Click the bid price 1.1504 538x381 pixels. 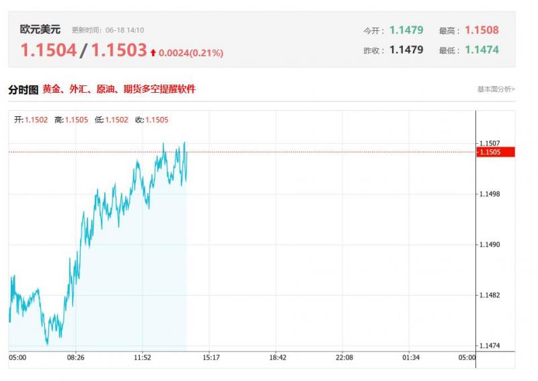pyautogui.click(x=48, y=50)
